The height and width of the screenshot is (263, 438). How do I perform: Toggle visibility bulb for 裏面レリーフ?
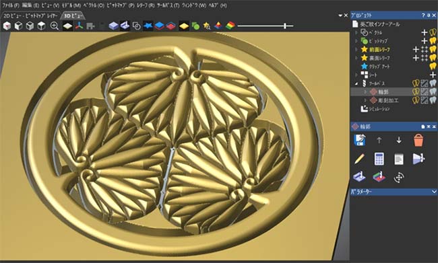pos(433,58)
